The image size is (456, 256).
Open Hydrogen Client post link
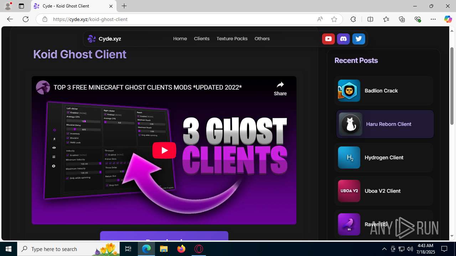pos(384,158)
